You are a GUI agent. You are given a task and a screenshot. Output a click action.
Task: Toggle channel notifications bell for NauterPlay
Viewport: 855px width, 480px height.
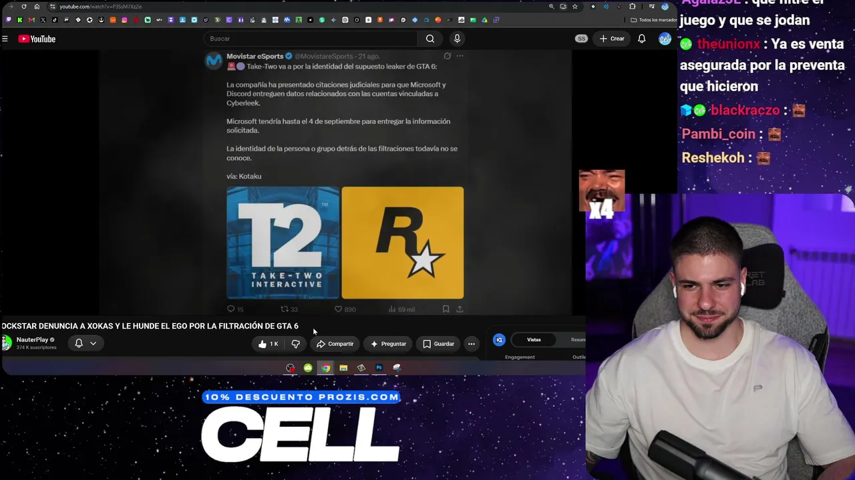79,343
